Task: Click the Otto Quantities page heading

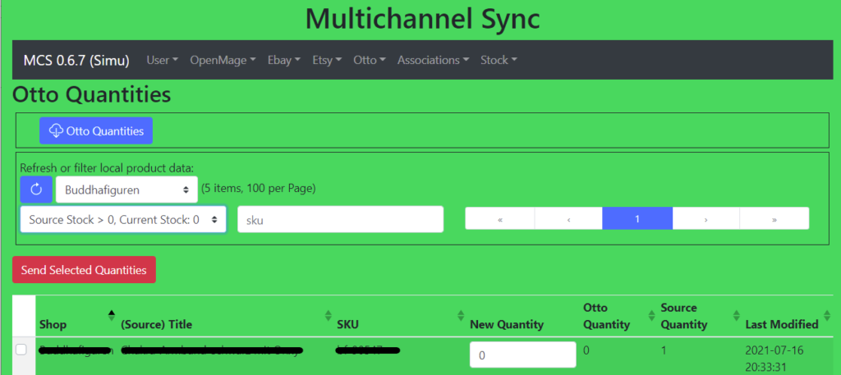Action: (x=92, y=95)
